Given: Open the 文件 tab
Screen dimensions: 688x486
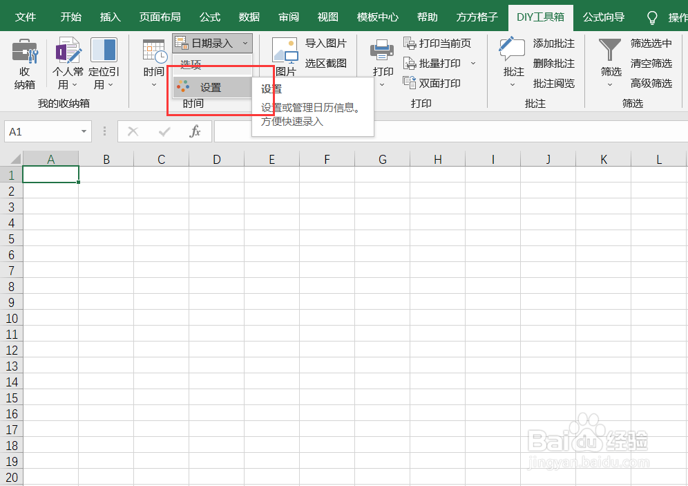Looking at the screenshot, I should (26, 17).
